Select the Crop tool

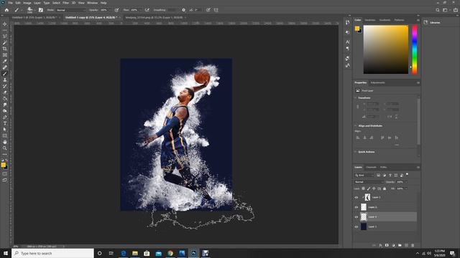pyautogui.click(x=5, y=49)
